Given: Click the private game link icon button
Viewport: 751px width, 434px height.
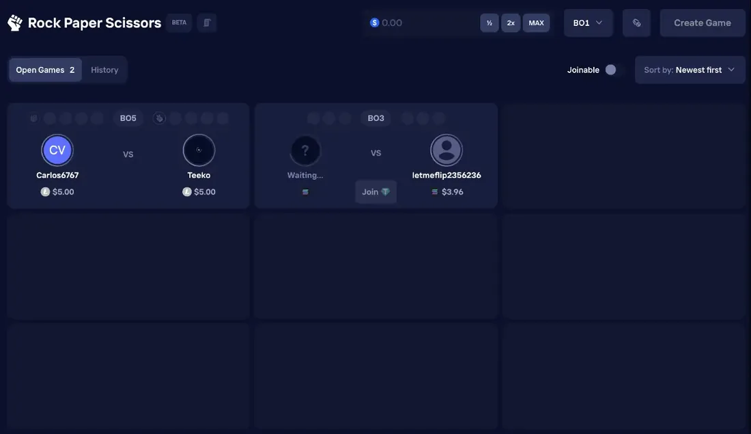Looking at the screenshot, I should tap(636, 23).
